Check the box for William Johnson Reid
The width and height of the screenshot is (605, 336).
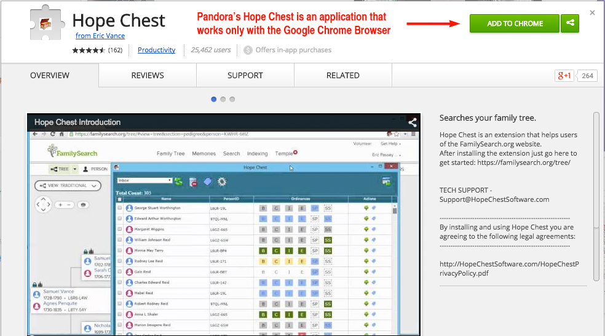(120, 240)
